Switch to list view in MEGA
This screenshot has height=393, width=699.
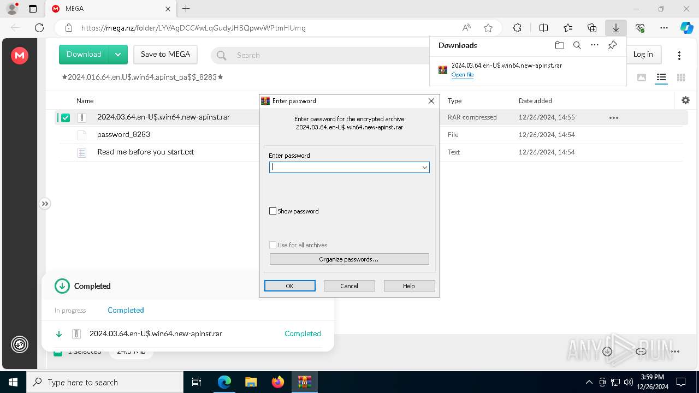[661, 78]
